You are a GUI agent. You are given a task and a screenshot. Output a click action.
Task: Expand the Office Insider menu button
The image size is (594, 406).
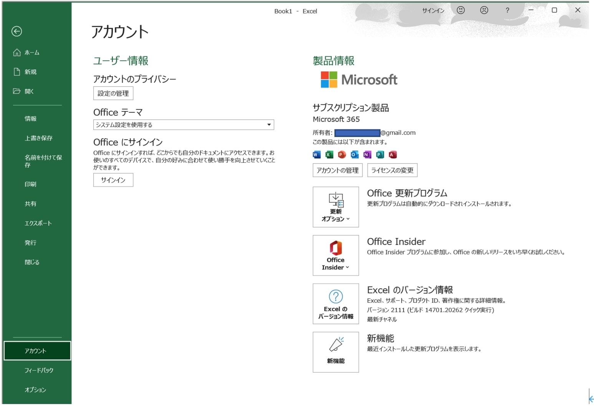click(336, 256)
